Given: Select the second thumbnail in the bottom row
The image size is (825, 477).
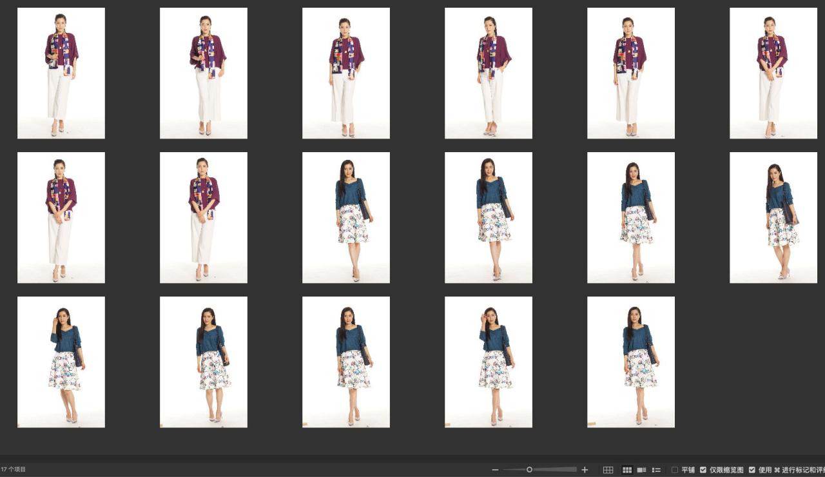Looking at the screenshot, I should (204, 362).
